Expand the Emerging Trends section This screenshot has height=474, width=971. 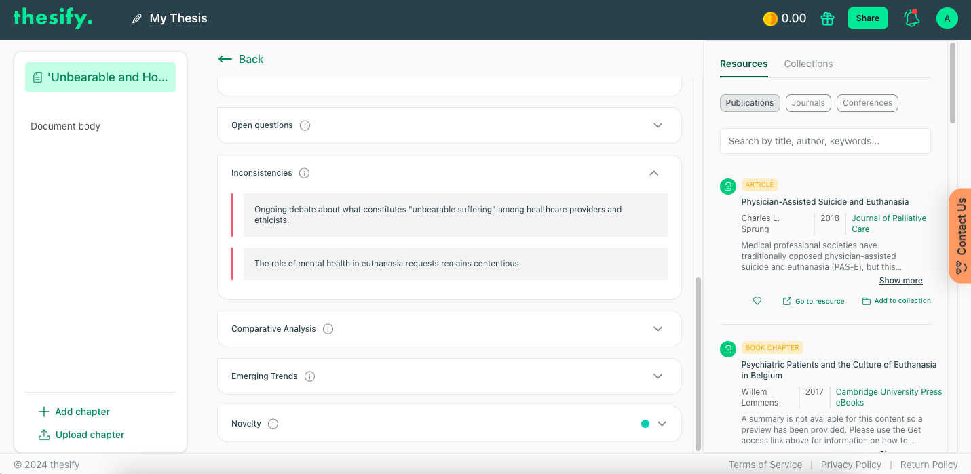657,376
